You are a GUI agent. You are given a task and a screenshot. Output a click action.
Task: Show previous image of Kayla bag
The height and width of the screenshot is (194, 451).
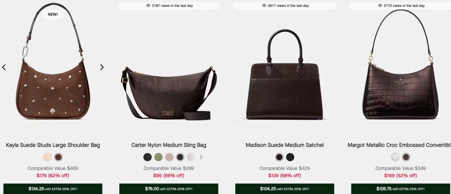click(4, 67)
